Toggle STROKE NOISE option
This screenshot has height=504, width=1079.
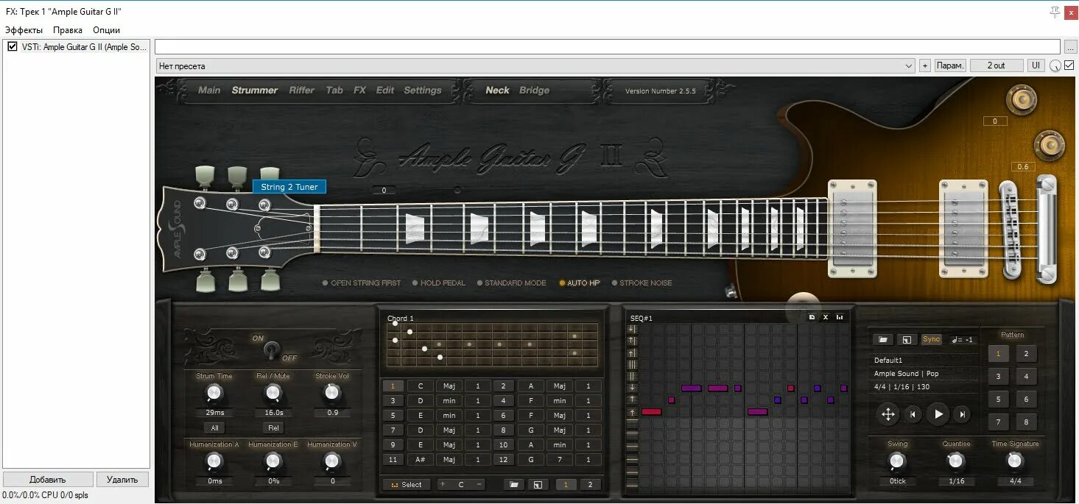[642, 283]
